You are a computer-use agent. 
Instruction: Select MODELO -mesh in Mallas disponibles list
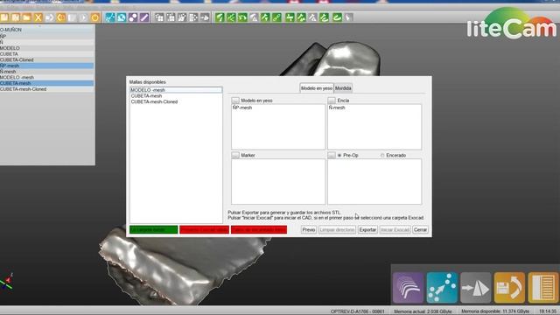pos(176,90)
